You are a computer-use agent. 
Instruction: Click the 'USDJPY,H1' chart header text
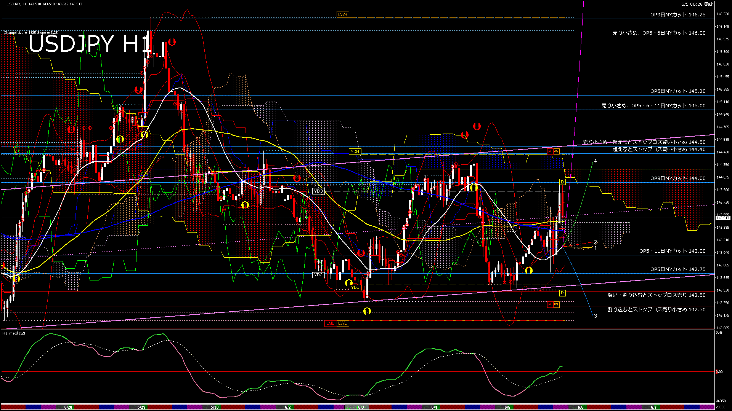coord(16,4)
